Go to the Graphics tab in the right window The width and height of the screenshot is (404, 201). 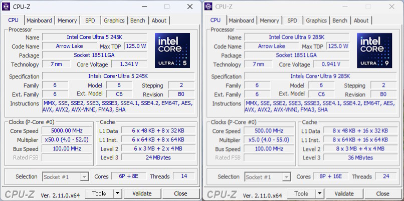tap(316, 20)
